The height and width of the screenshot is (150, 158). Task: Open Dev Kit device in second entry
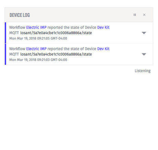point(103,49)
